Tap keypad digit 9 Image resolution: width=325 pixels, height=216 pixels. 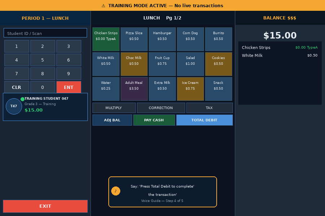pyautogui.click(x=69, y=73)
